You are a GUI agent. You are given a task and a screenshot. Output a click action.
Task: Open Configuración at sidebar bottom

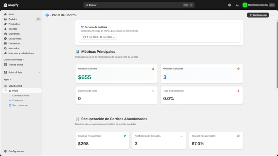coord(16,151)
